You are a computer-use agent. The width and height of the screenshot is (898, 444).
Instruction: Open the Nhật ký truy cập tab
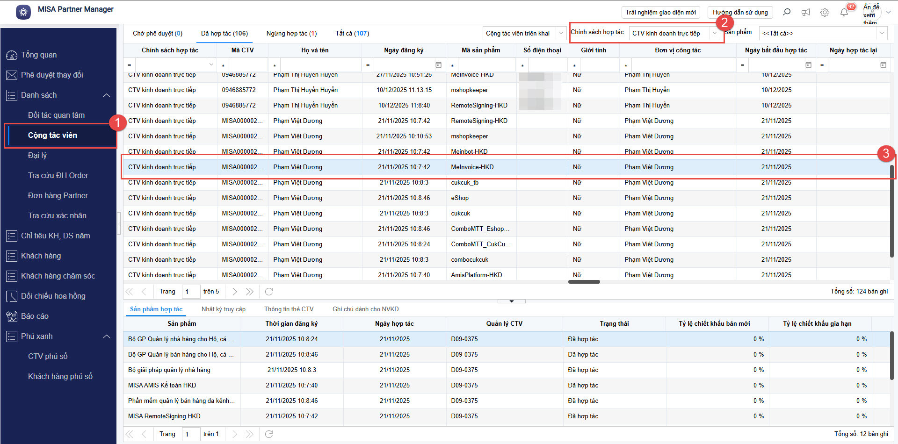223,309
